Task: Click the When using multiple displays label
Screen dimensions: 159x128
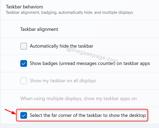Action: pos(78,99)
